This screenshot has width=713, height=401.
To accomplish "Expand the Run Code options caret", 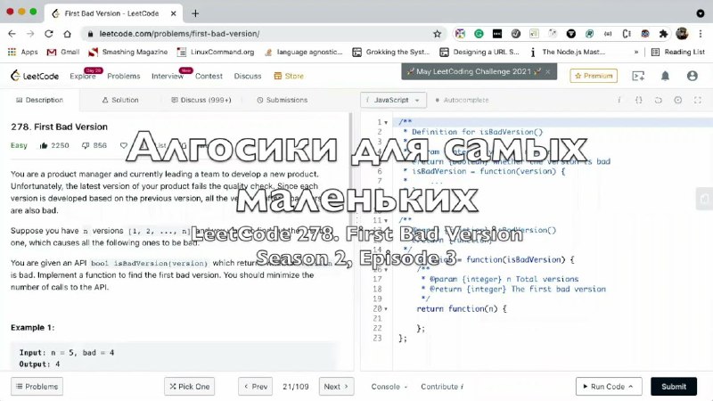I will [631, 387].
